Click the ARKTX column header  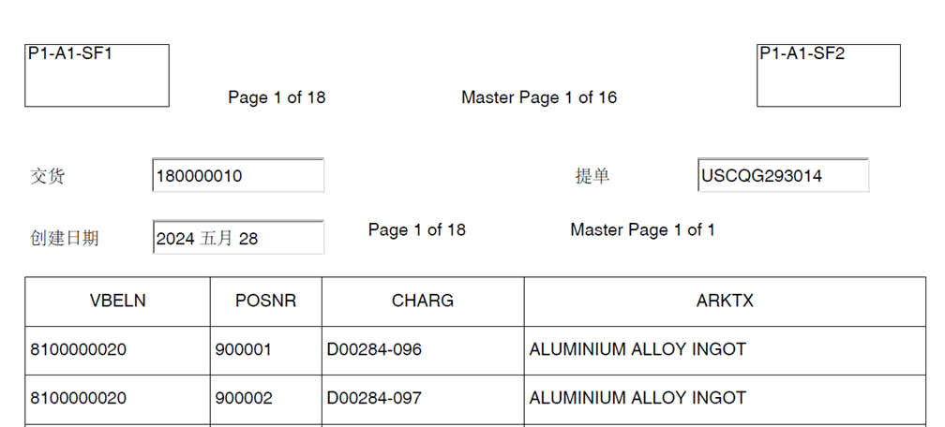point(725,301)
